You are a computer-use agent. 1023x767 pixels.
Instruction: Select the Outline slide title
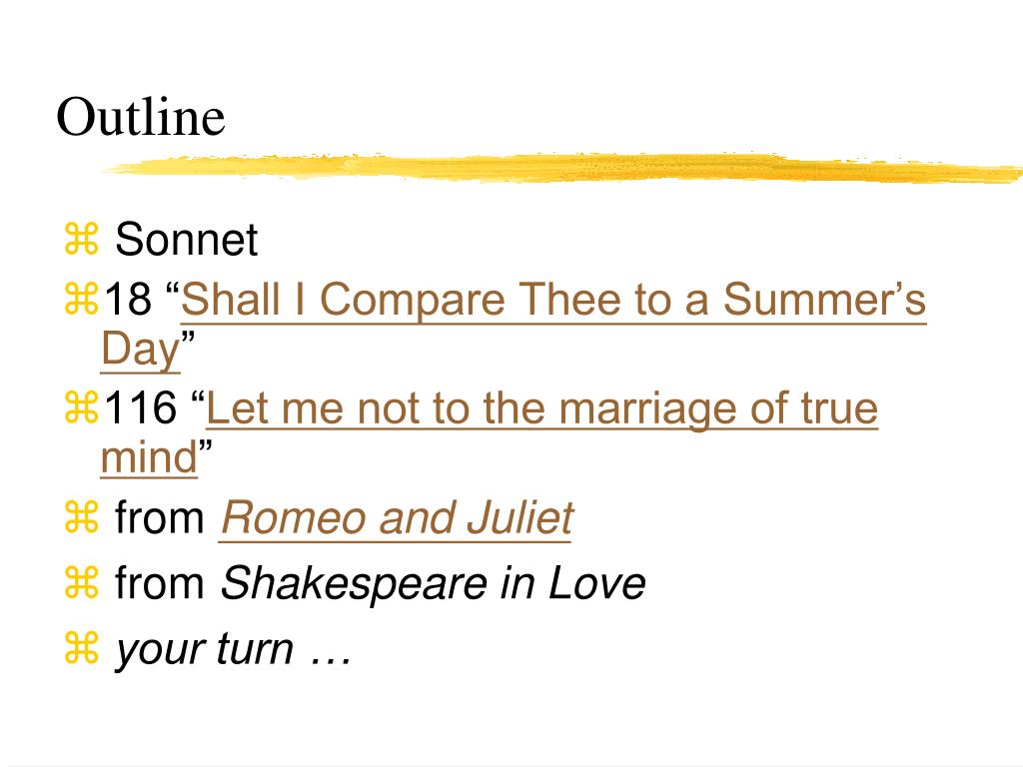coord(141,116)
